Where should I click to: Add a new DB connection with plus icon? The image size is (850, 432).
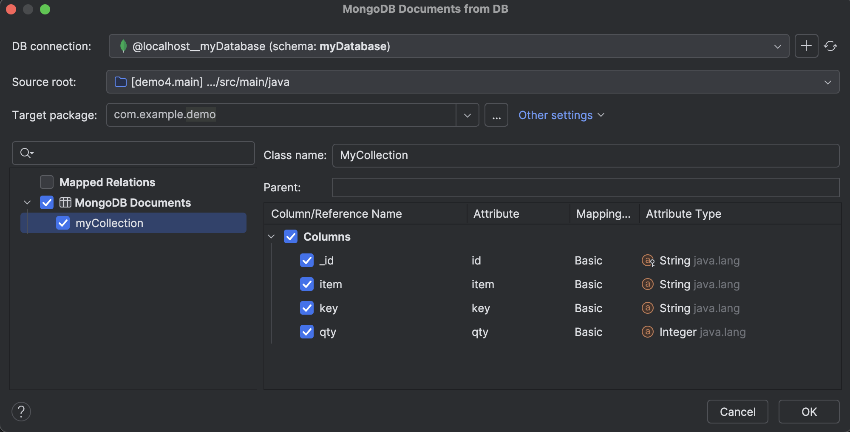coord(806,45)
